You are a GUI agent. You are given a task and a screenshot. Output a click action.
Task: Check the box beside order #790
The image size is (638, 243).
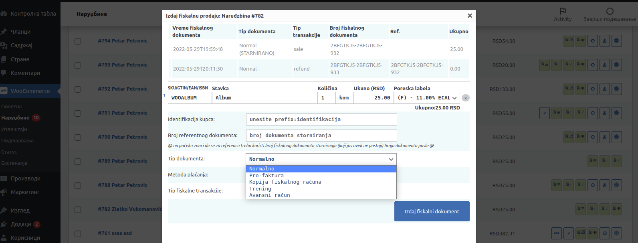tap(78, 138)
